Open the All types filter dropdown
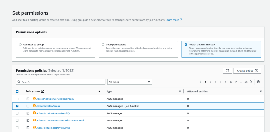The width and height of the screenshot is (270, 132). click(129, 82)
